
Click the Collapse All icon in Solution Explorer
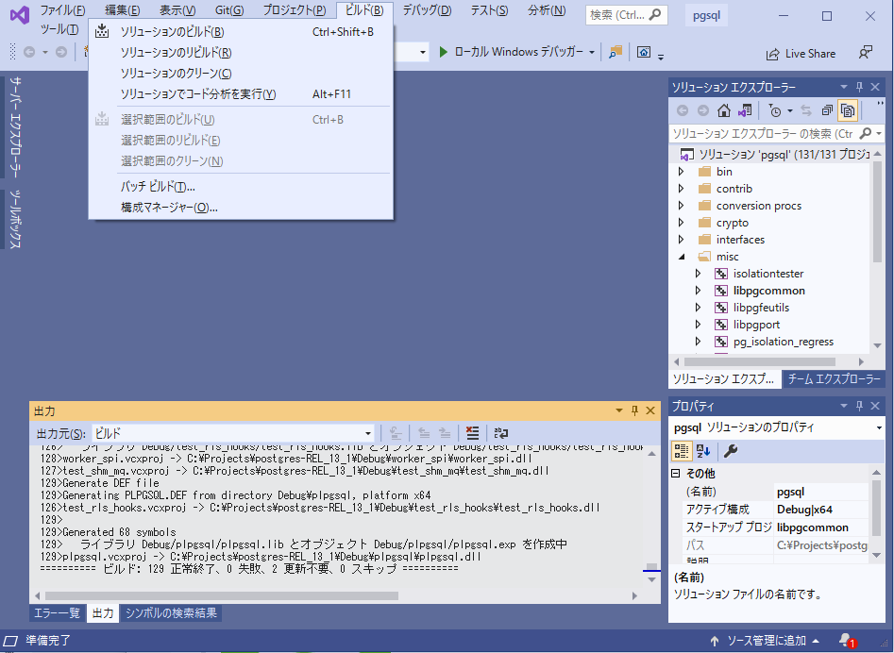828,110
